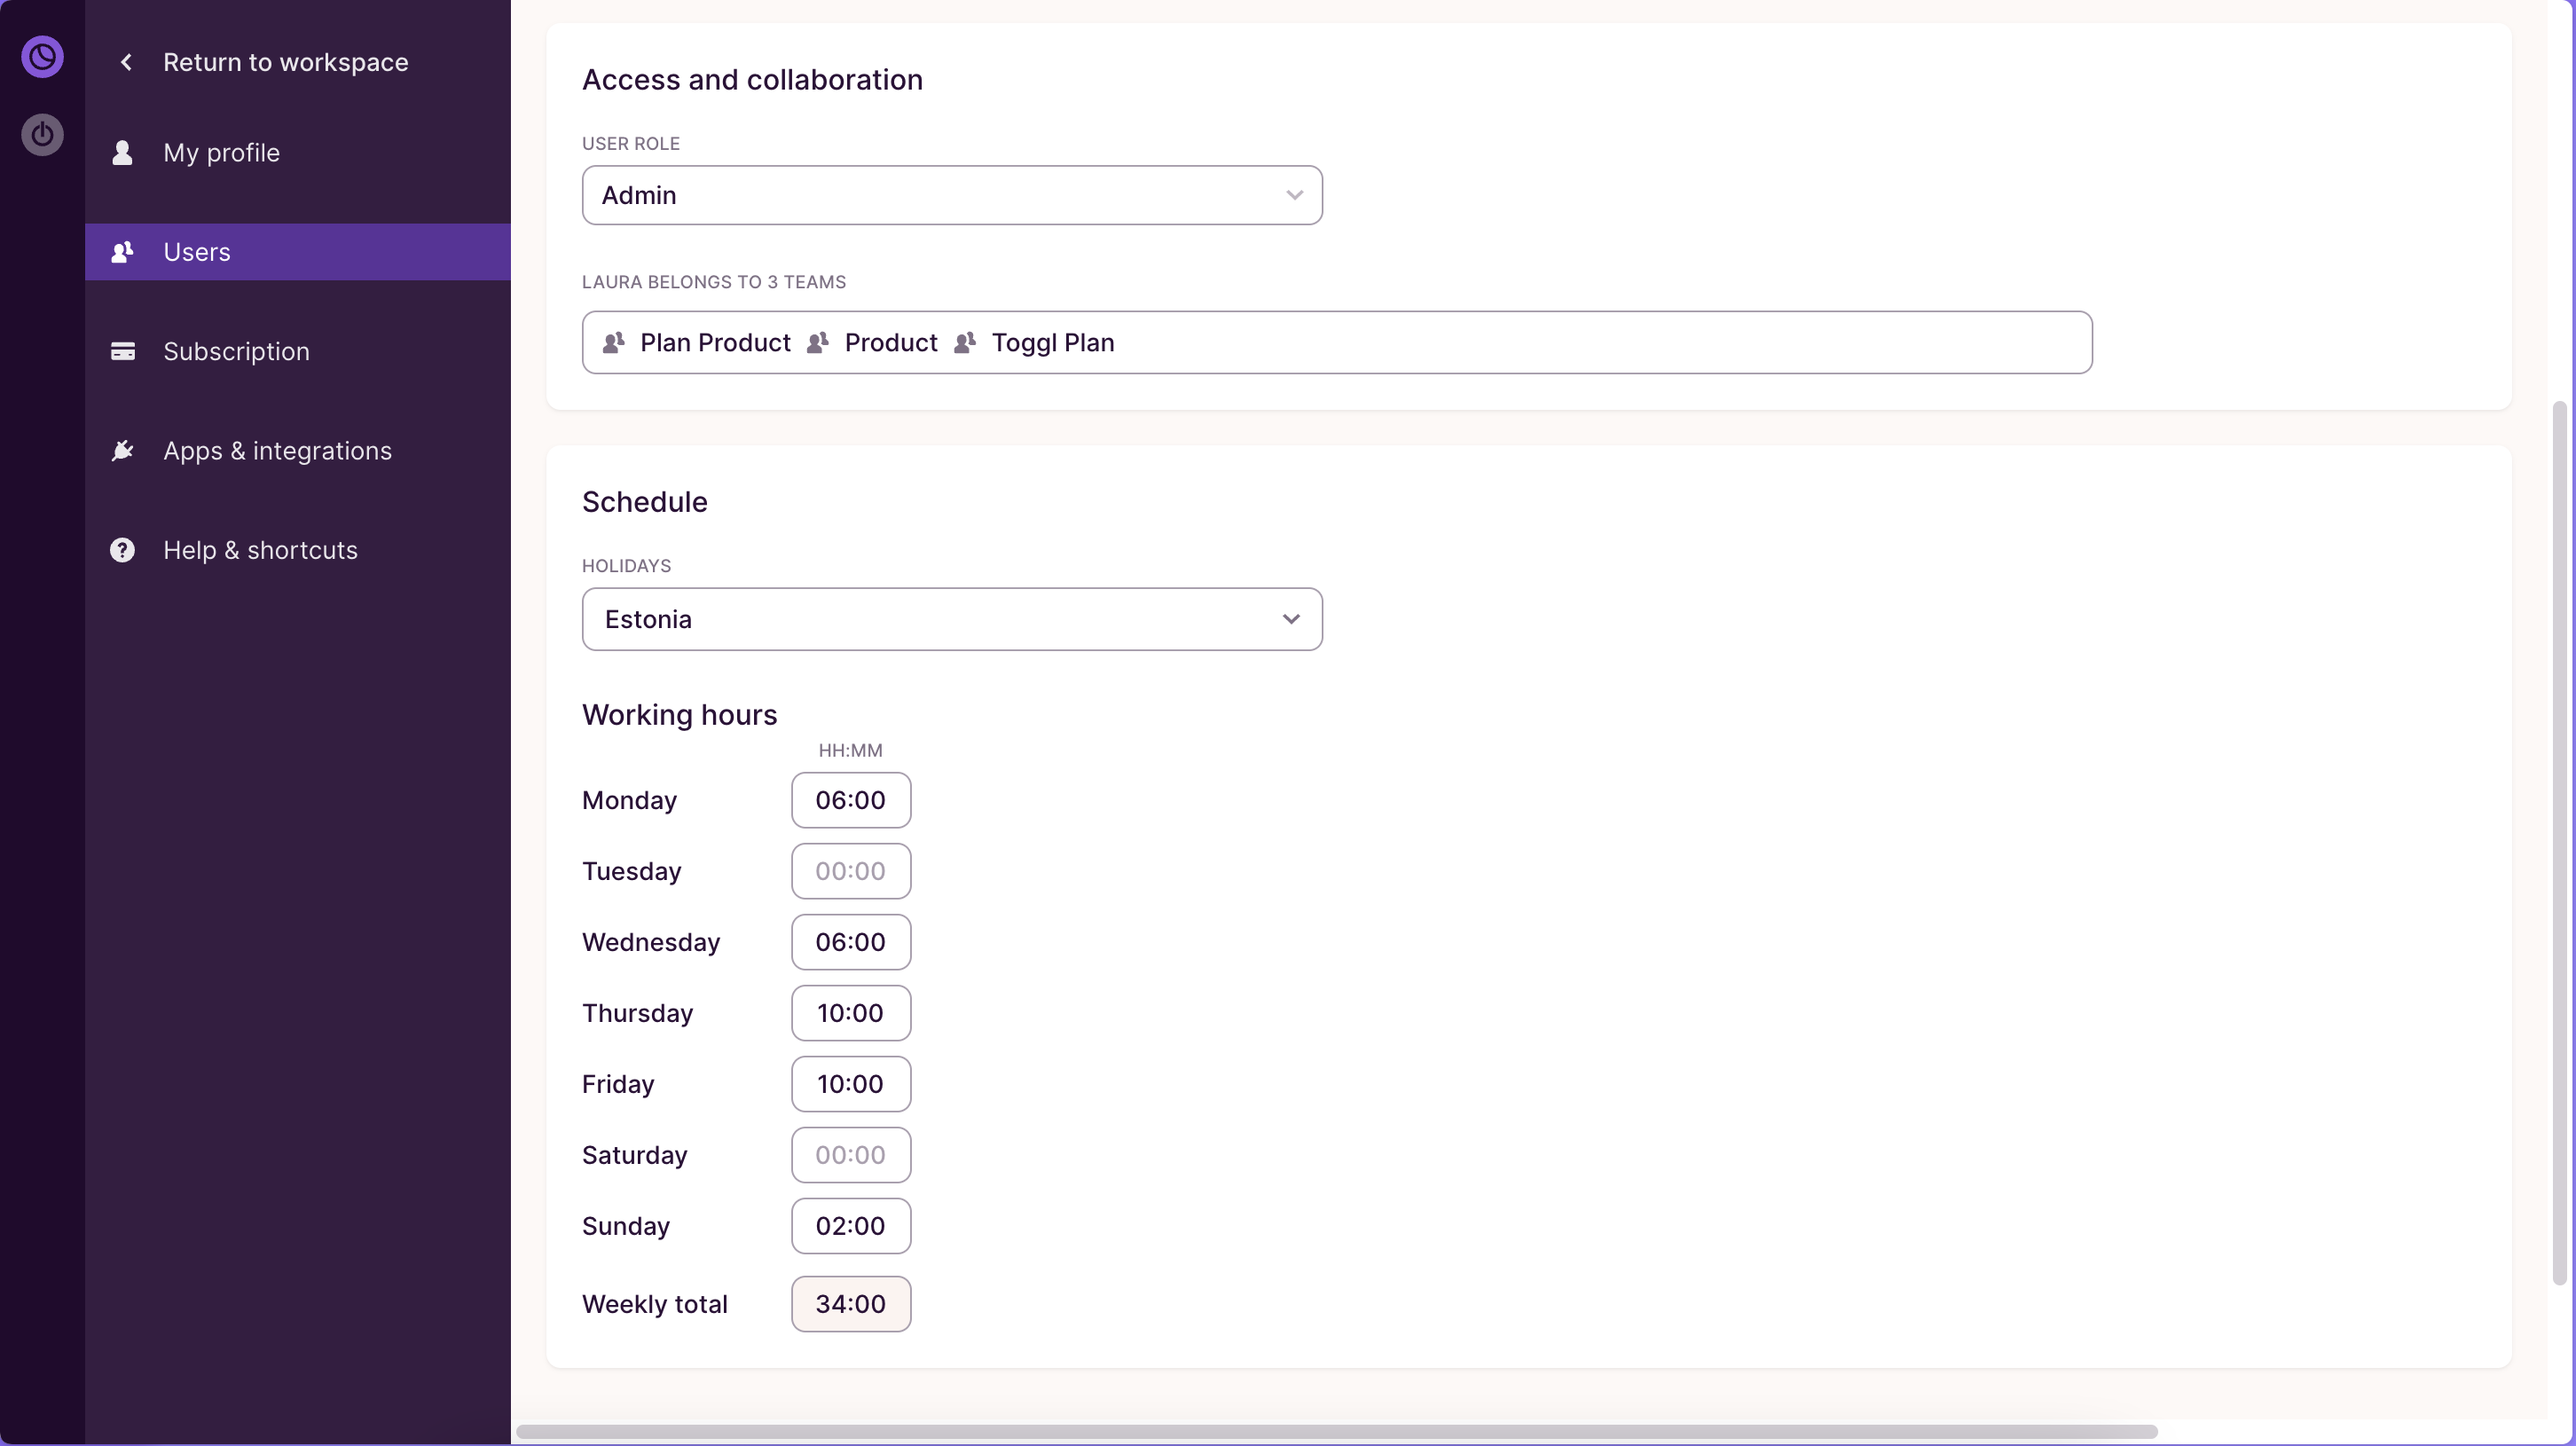Click the back arrow beside Return to workspace
Image resolution: width=2576 pixels, height=1446 pixels.
click(x=126, y=62)
